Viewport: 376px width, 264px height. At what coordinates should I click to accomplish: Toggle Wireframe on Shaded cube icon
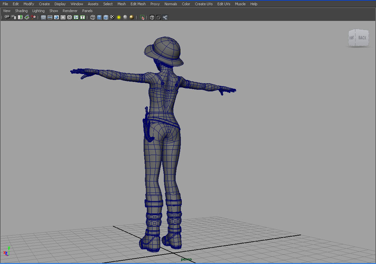point(106,17)
